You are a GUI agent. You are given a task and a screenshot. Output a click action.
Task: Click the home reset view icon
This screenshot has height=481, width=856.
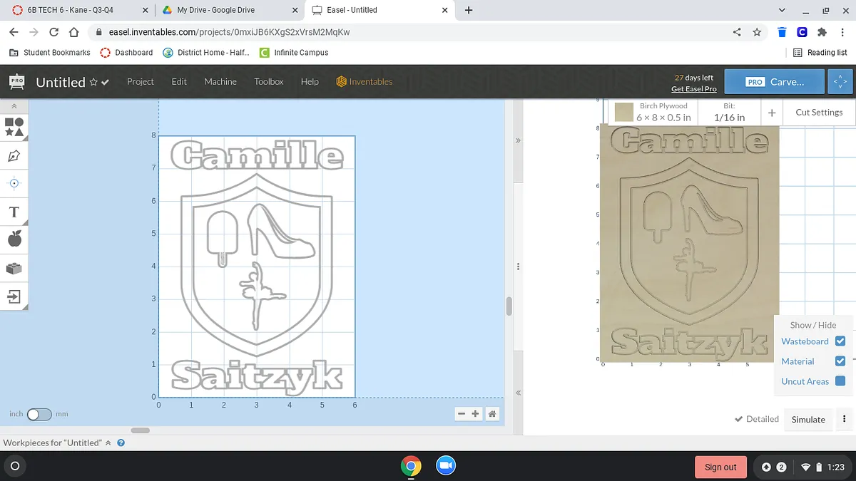(x=492, y=414)
